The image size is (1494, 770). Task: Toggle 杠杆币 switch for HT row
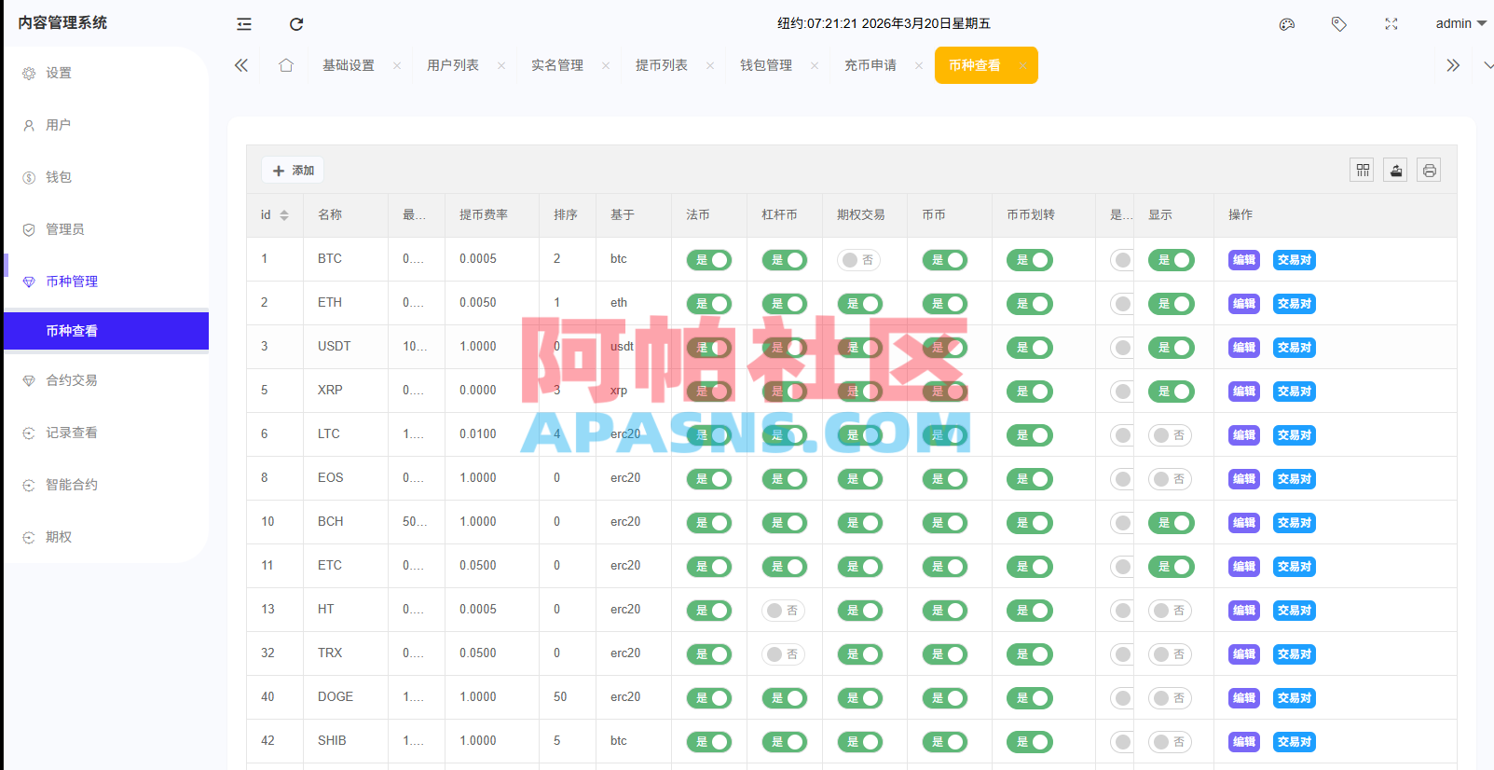tap(784, 611)
